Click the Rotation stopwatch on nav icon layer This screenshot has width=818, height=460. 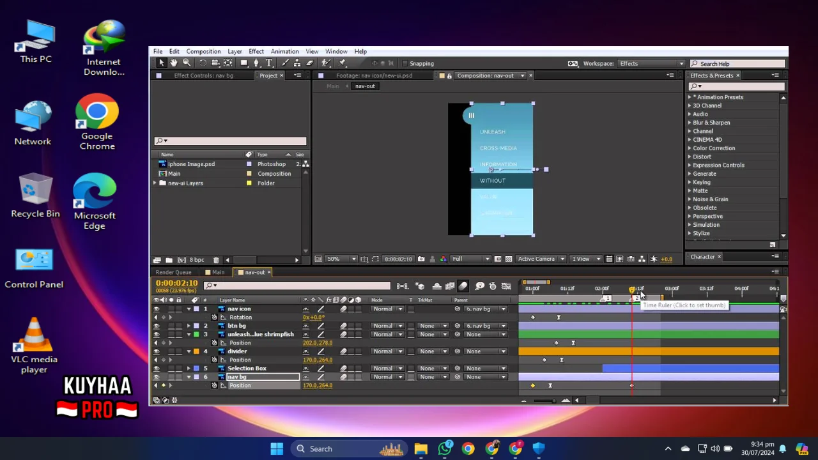coord(215,318)
